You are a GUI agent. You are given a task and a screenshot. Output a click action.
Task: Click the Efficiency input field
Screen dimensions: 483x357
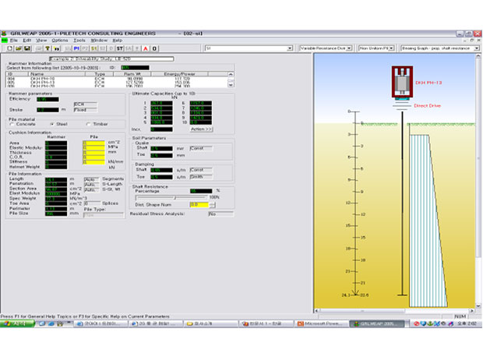coord(48,99)
